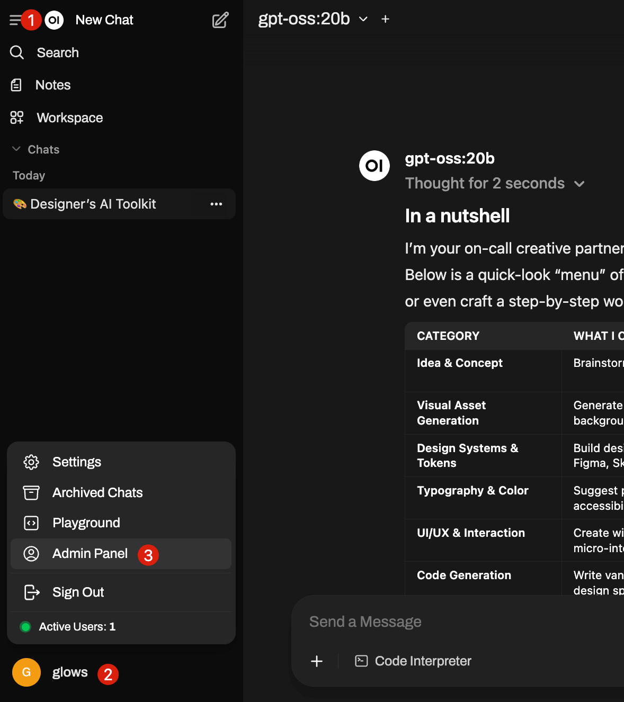
Task: Click the Open WebUI logo beside New Chat
Action: pos(54,20)
